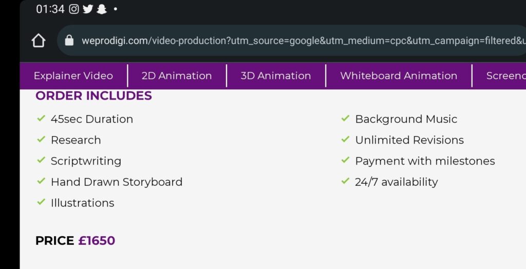The width and height of the screenshot is (526, 269).
Task: Open the Explainer Video tab
Action: [73, 76]
